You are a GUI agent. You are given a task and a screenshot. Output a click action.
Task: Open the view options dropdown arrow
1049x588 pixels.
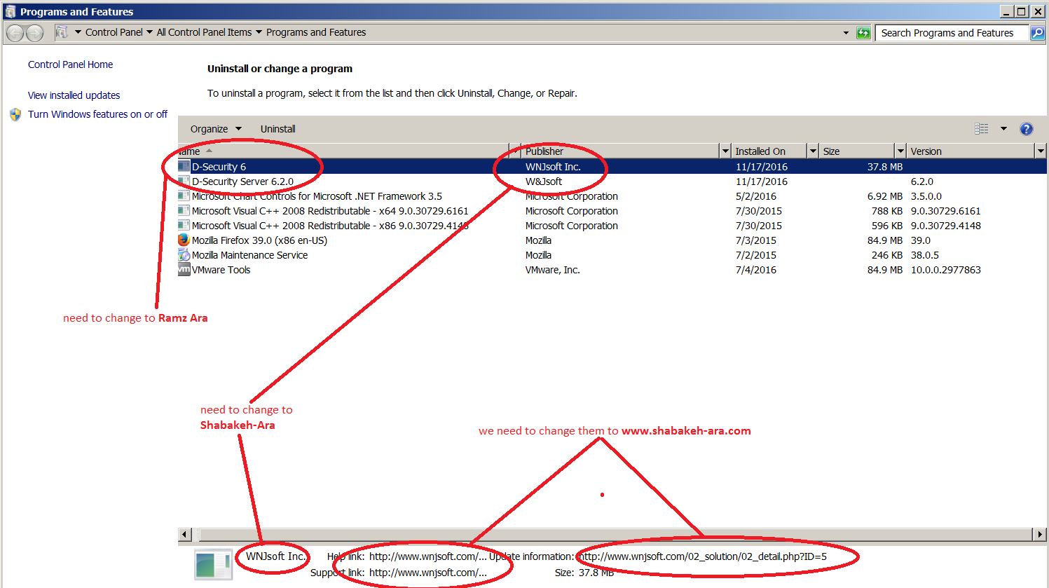point(1003,129)
